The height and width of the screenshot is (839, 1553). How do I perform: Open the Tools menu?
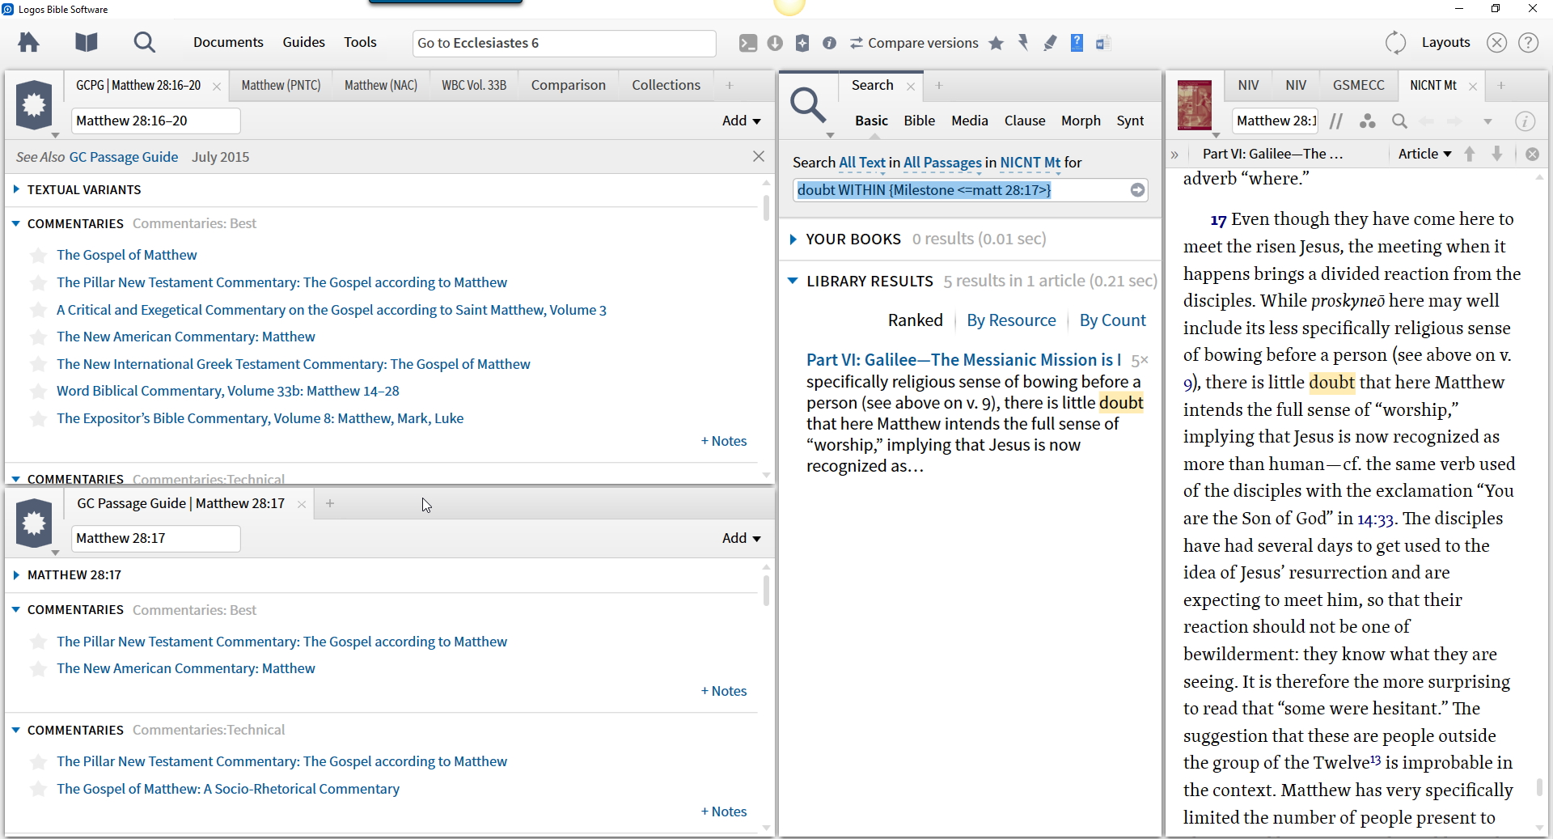tap(360, 42)
